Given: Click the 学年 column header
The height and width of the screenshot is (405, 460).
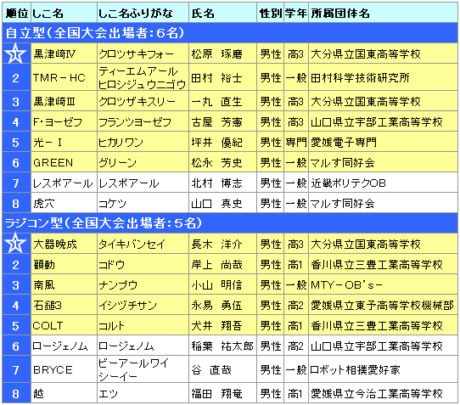Looking at the screenshot, I should coord(296,13).
